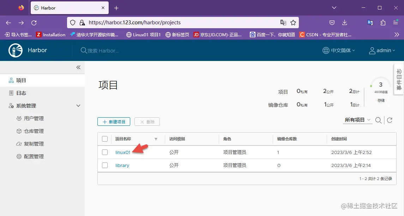This screenshot has width=404, height=216.
Task: Click the translator extension toolbar icon
Action: [370, 23]
